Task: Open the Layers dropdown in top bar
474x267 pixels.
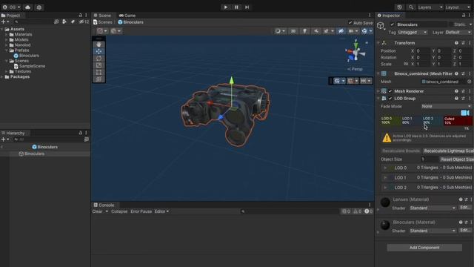Action: point(430,7)
